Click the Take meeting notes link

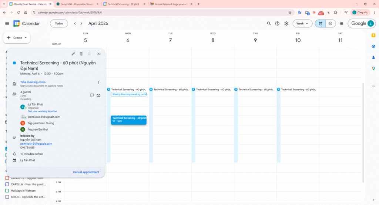[33, 82]
